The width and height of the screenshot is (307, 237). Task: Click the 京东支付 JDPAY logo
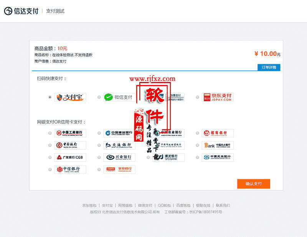218,97
